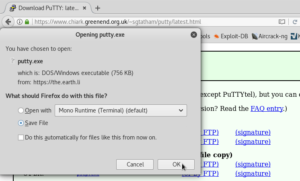Expand the Mono Runtime application dropdown
The image size is (300, 181).
121,110
